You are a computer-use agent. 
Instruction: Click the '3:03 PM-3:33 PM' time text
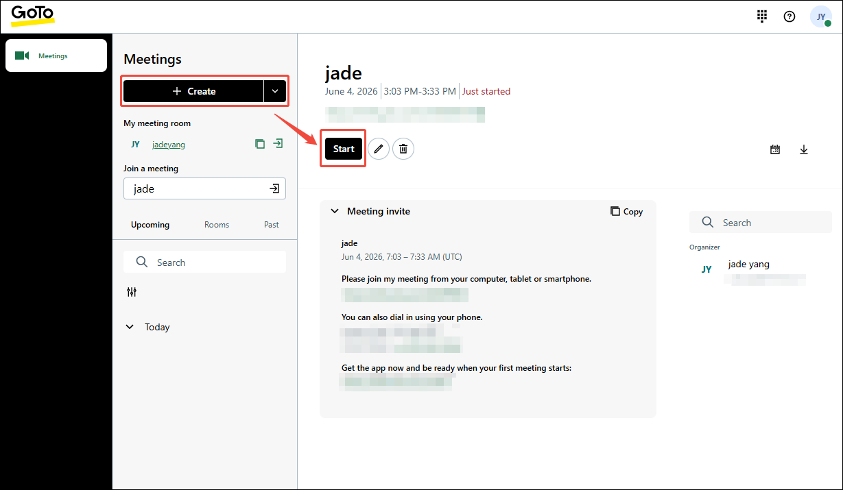[420, 91]
